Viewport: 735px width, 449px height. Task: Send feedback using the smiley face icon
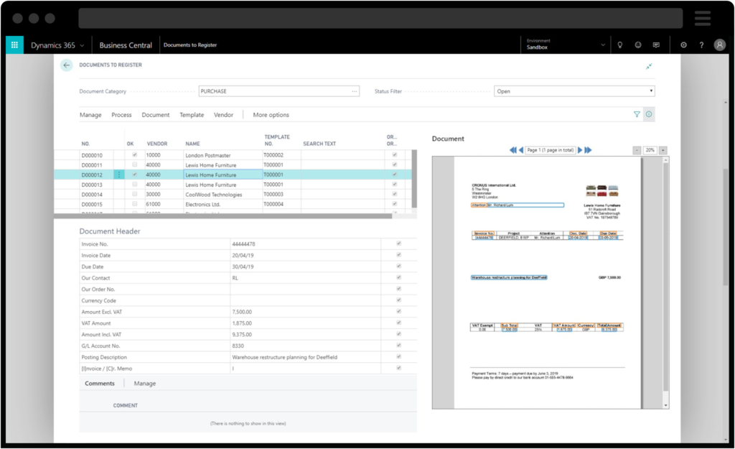[x=638, y=45]
